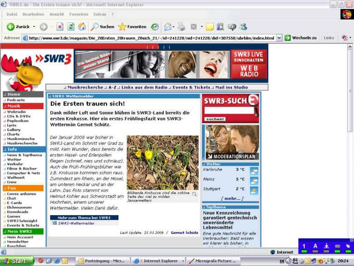Image resolution: width=354 pixels, height=266 pixels.
Task: Click the yellow note toolbar icon
Action: (x=210, y=27)
